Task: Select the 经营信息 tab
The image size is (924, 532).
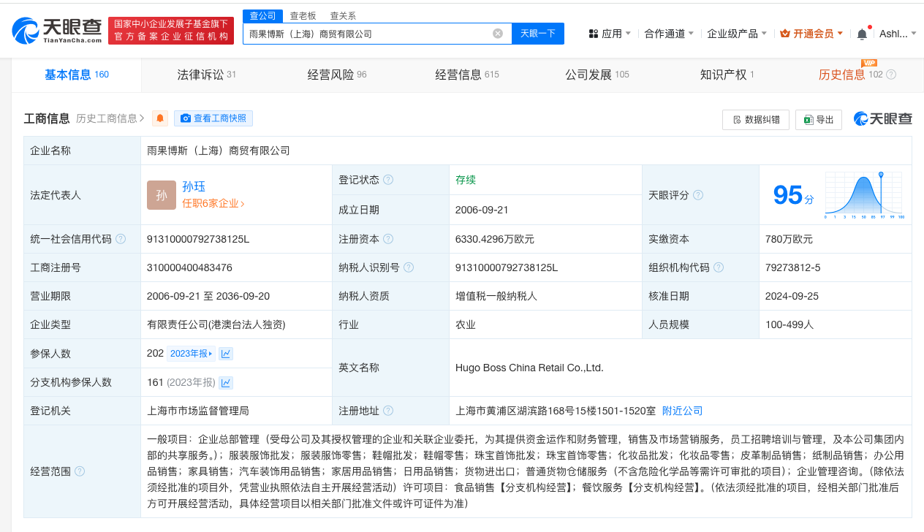Action: click(x=466, y=75)
